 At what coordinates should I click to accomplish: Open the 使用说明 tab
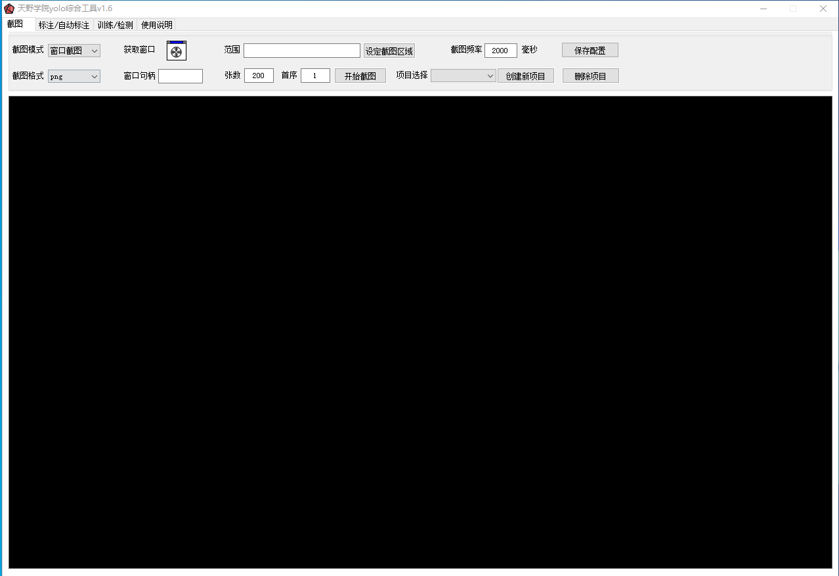tap(156, 25)
